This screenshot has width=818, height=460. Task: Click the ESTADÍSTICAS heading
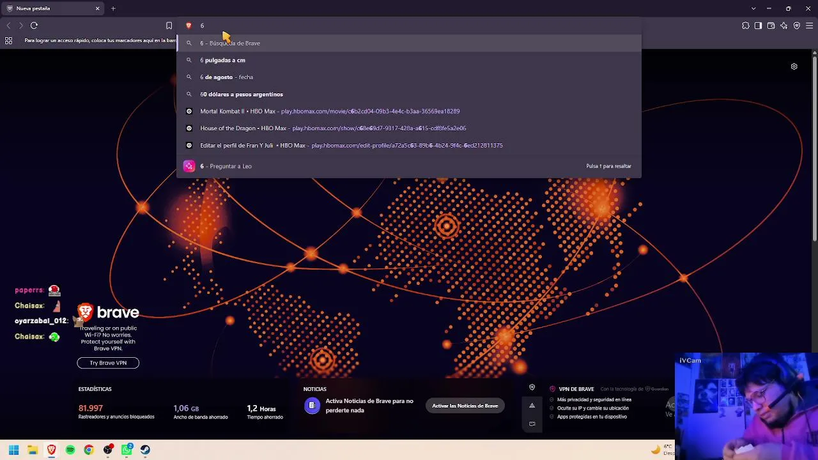[x=95, y=389]
